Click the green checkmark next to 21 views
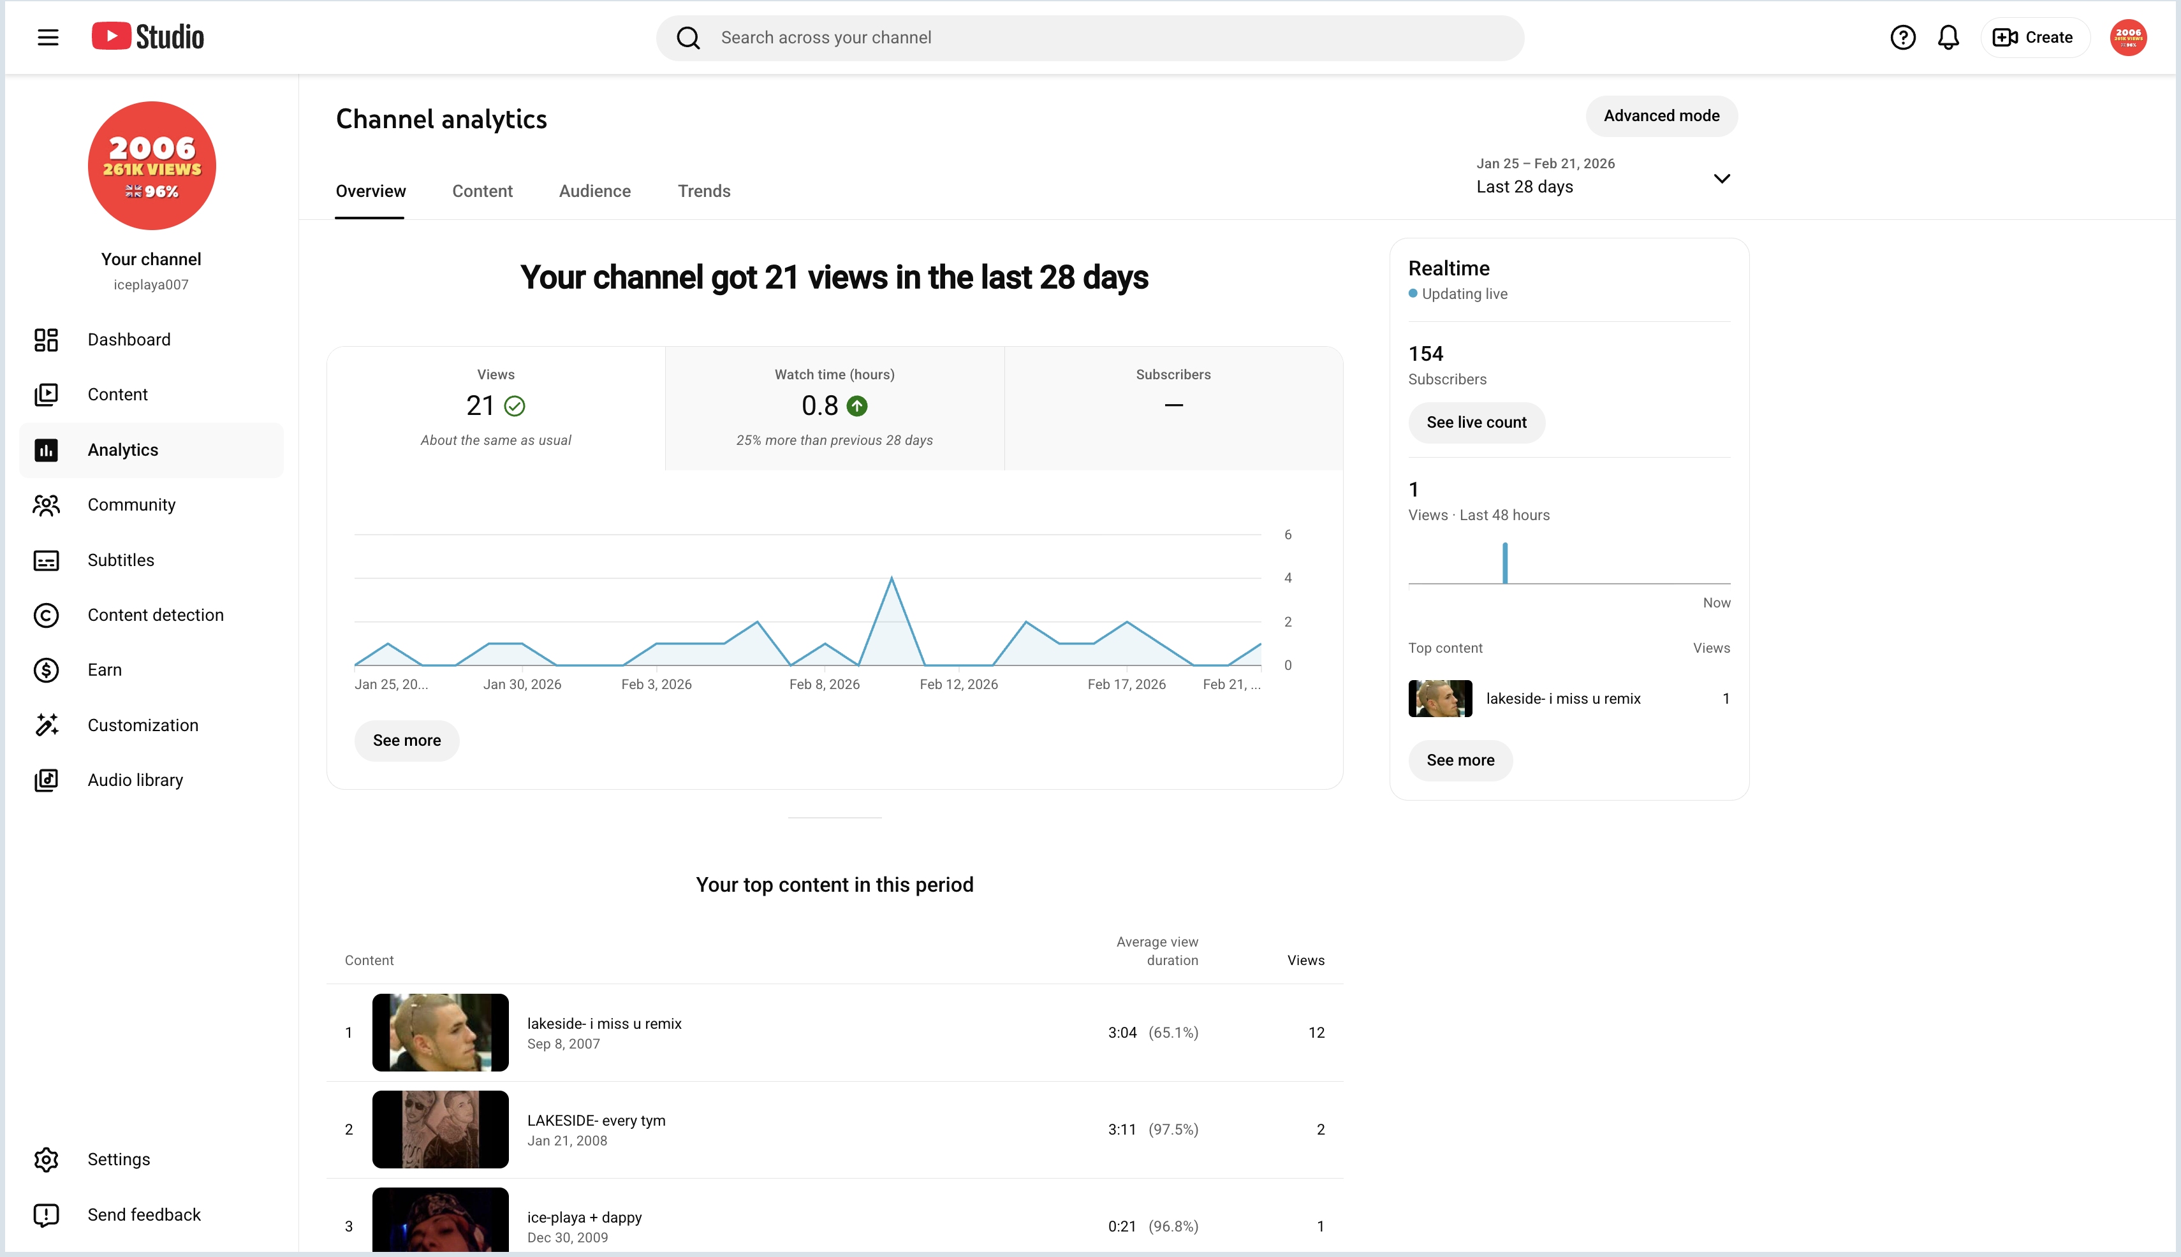Image resolution: width=2181 pixels, height=1257 pixels. click(x=515, y=406)
